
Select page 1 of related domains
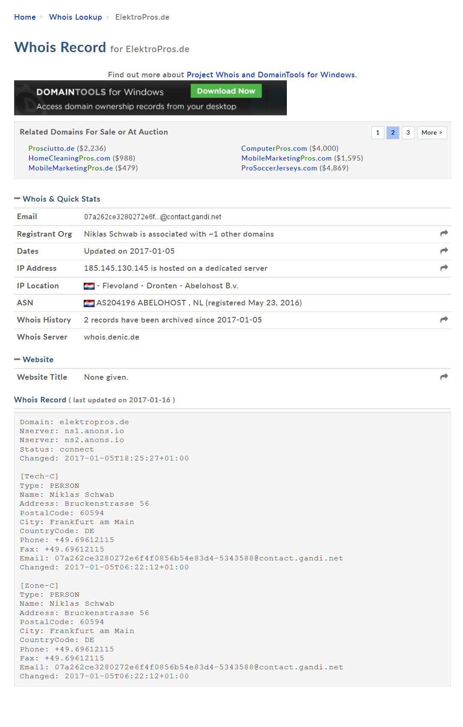click(x=377, y=133)
